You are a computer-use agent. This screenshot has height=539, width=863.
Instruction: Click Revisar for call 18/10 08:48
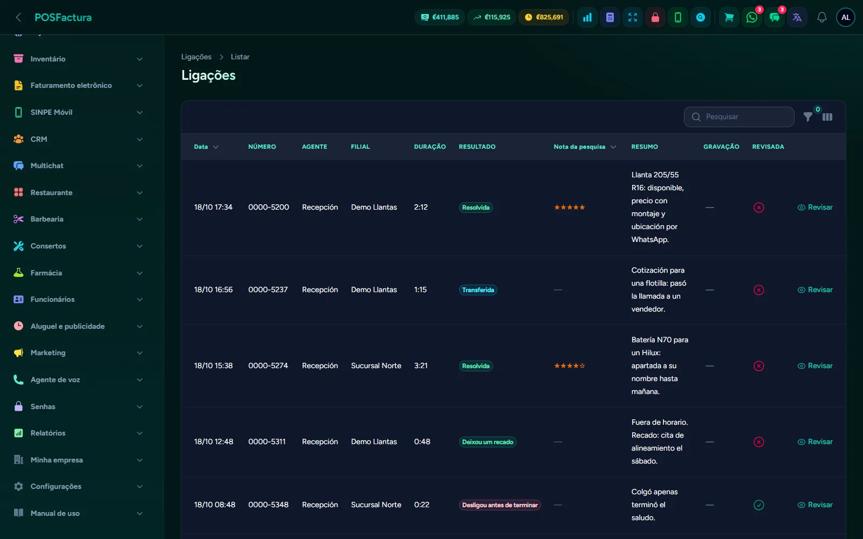point(815,505)
